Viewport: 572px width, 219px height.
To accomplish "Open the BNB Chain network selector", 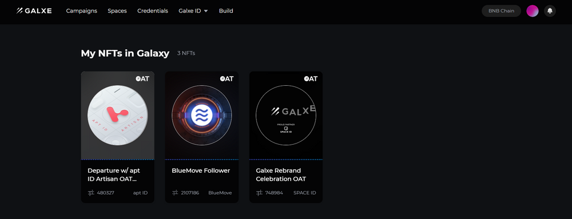I will pos(501,11).
